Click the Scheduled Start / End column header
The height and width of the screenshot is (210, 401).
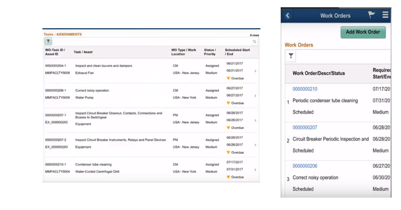click(x=237, y=52)
